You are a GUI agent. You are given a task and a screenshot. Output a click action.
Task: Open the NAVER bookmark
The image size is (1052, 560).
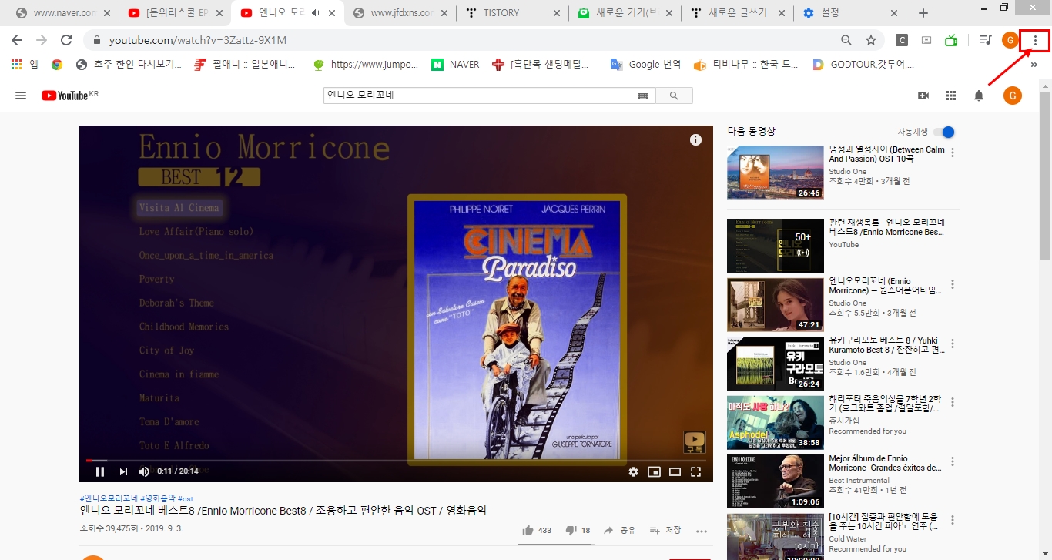click(x=455, y=65)
